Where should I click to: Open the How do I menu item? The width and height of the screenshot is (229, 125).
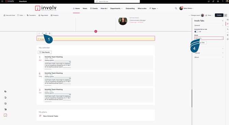click(104, 9)
